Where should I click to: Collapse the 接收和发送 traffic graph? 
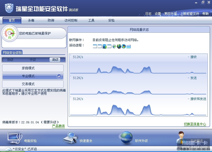[188, 99]
